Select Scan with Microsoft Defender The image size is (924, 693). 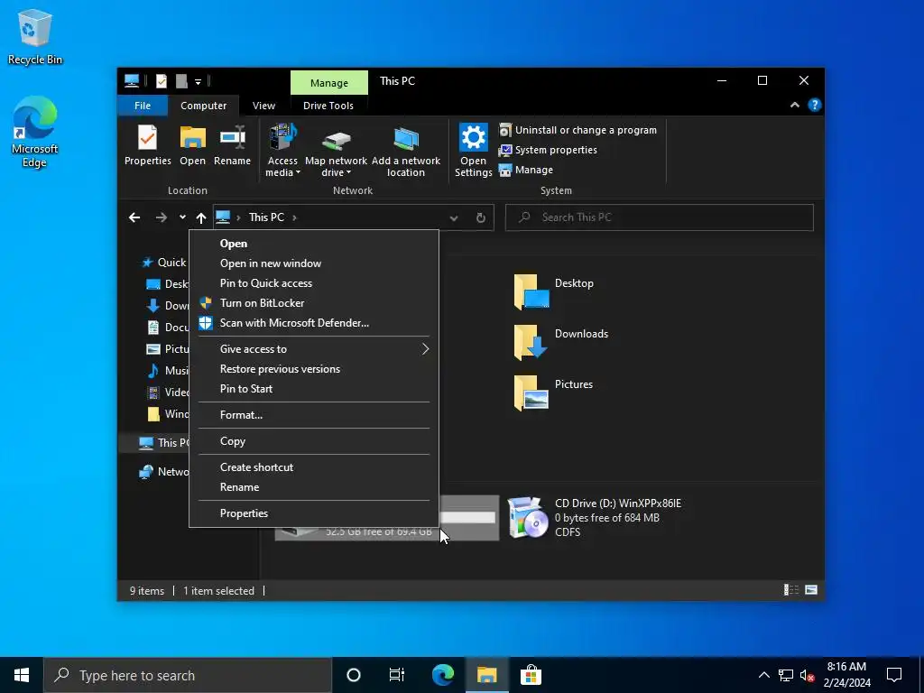313,323
